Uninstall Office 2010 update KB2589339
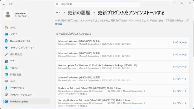194x109 pixels. 179,91
